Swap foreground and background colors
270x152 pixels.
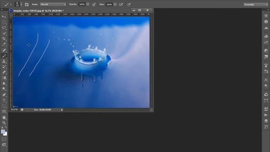pos(5,128)
